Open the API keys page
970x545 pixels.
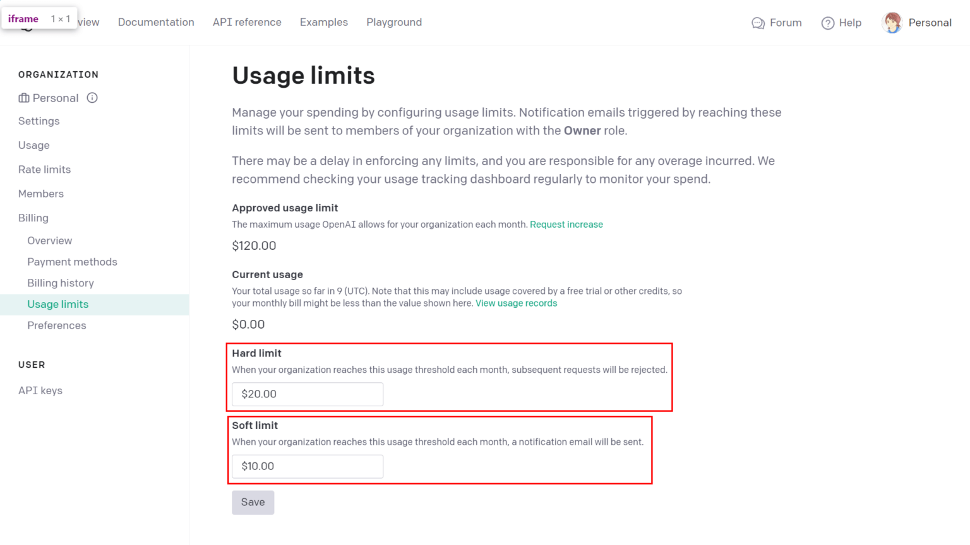coord(40,390)
